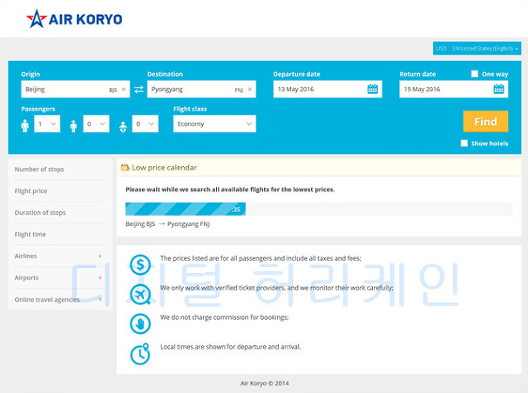Click the Return date field 19 May 2016
Image resolution: width=528 pixels, height=393 pixels.
pyautogui.click(x=454, y=89)
